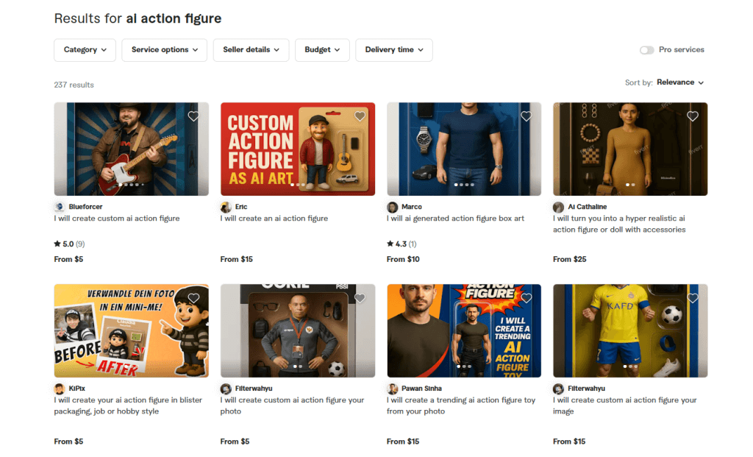Click Marco's profile avatar
This screenshot has height=457, width=753.
pos(393,207)
